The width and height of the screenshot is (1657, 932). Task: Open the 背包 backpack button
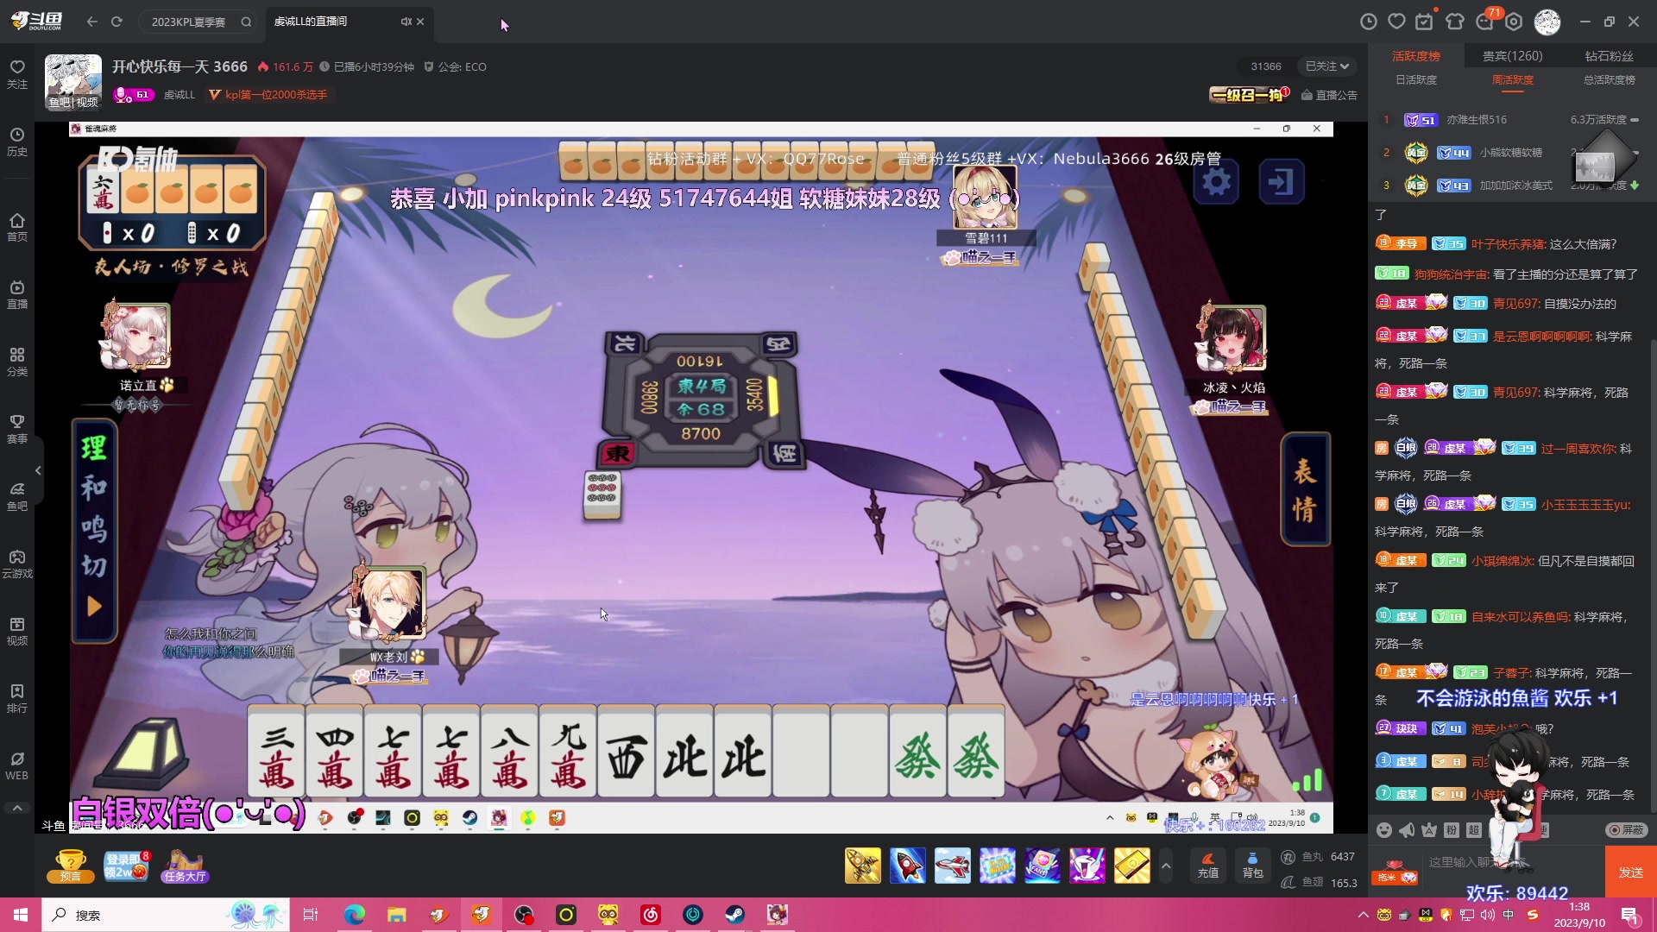click(1252, 866)
